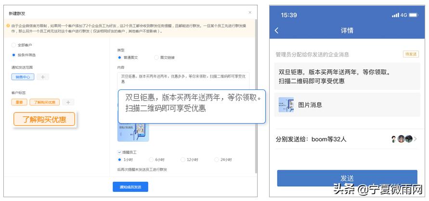Choose 图文链接 message type
This screenshot has width=429, height=201.
pos(156,58)
